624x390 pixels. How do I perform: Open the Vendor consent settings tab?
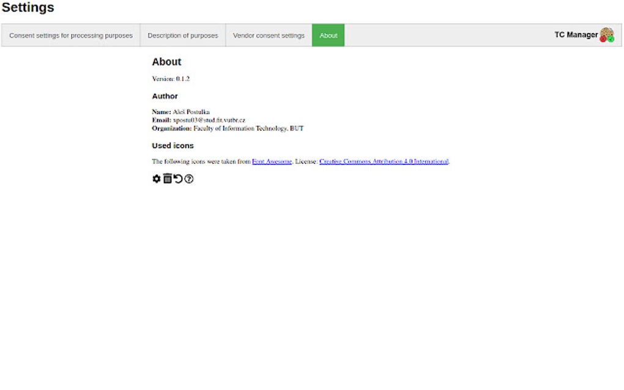pyautogui.click(x=268, y=35)
